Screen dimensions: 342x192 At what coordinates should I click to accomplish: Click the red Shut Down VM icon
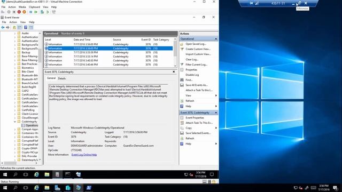[x=19, y=12]
